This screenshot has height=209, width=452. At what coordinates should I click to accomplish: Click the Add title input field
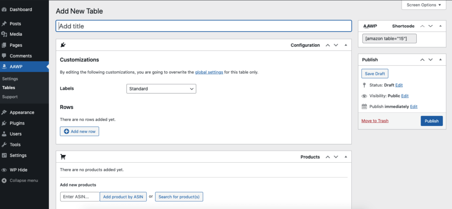(203, 26)
